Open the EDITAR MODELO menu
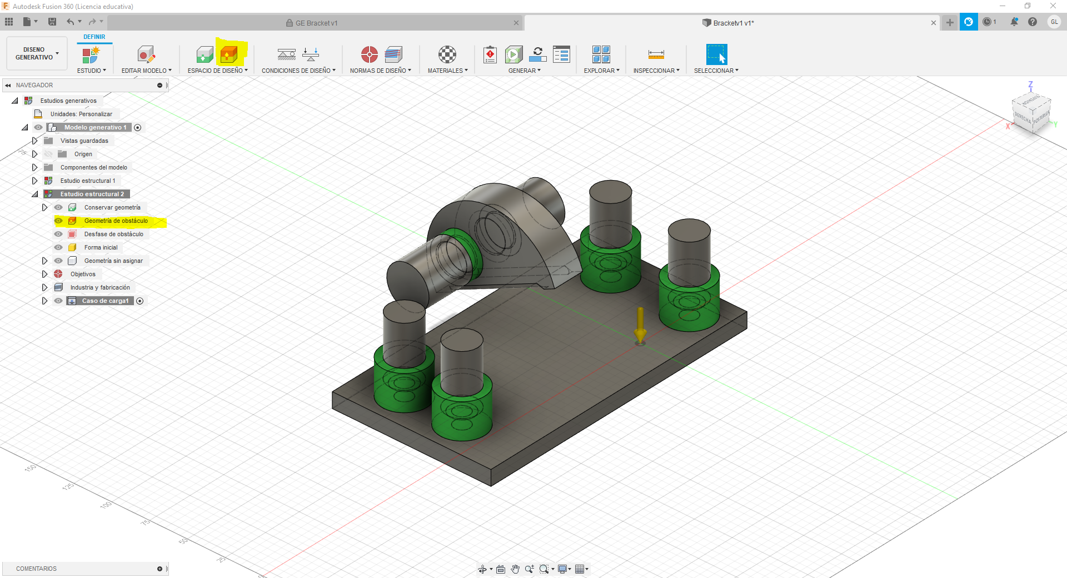The width and height of the screenshot is (1067, 578). (x=147, y=71)
